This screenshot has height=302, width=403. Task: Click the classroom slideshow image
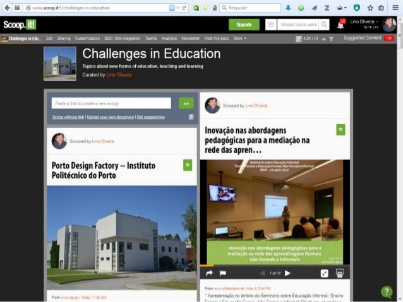(275, 212)
